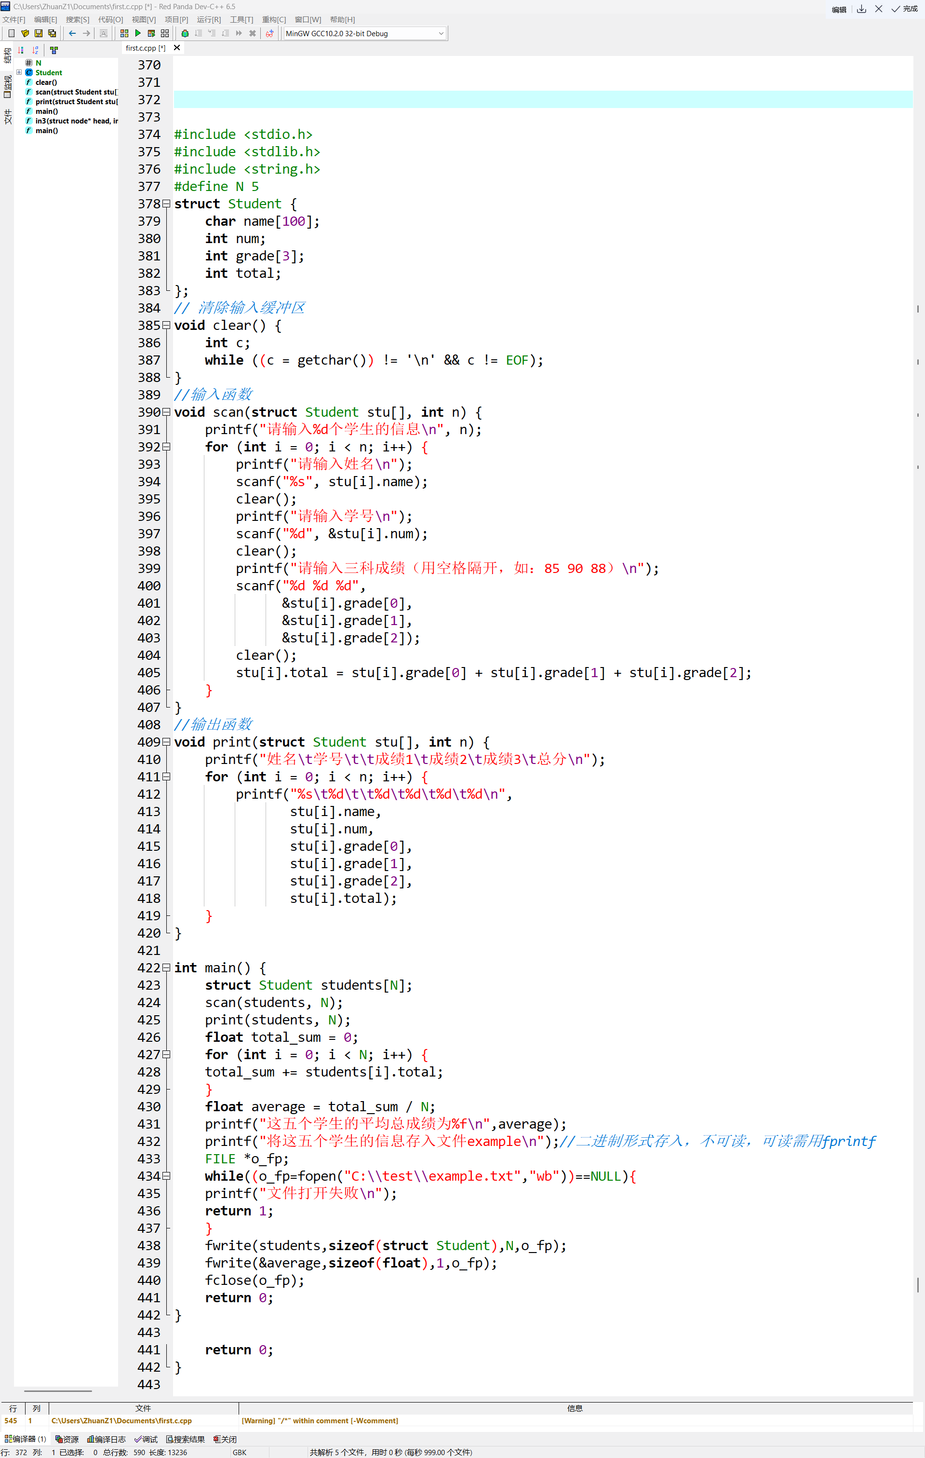This screenshot has width=925, height=1458.
Task: Click the 完成 checkmark button
Action: 904,9
